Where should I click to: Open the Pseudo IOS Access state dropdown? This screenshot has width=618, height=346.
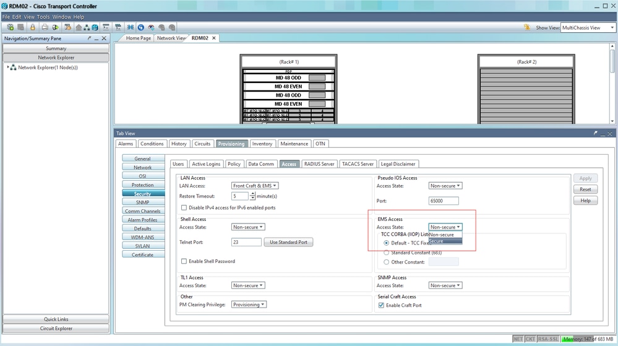pyautogui.click(x=445, y=186)
